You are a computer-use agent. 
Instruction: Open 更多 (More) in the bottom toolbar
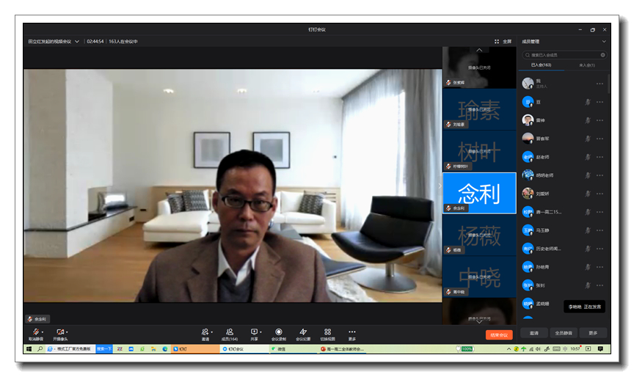(352, 332)
